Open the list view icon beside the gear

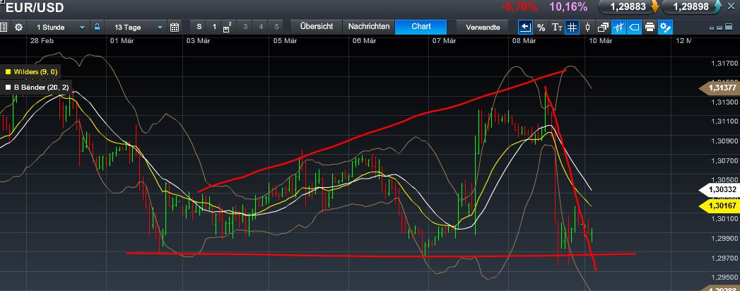pos(4,27)
